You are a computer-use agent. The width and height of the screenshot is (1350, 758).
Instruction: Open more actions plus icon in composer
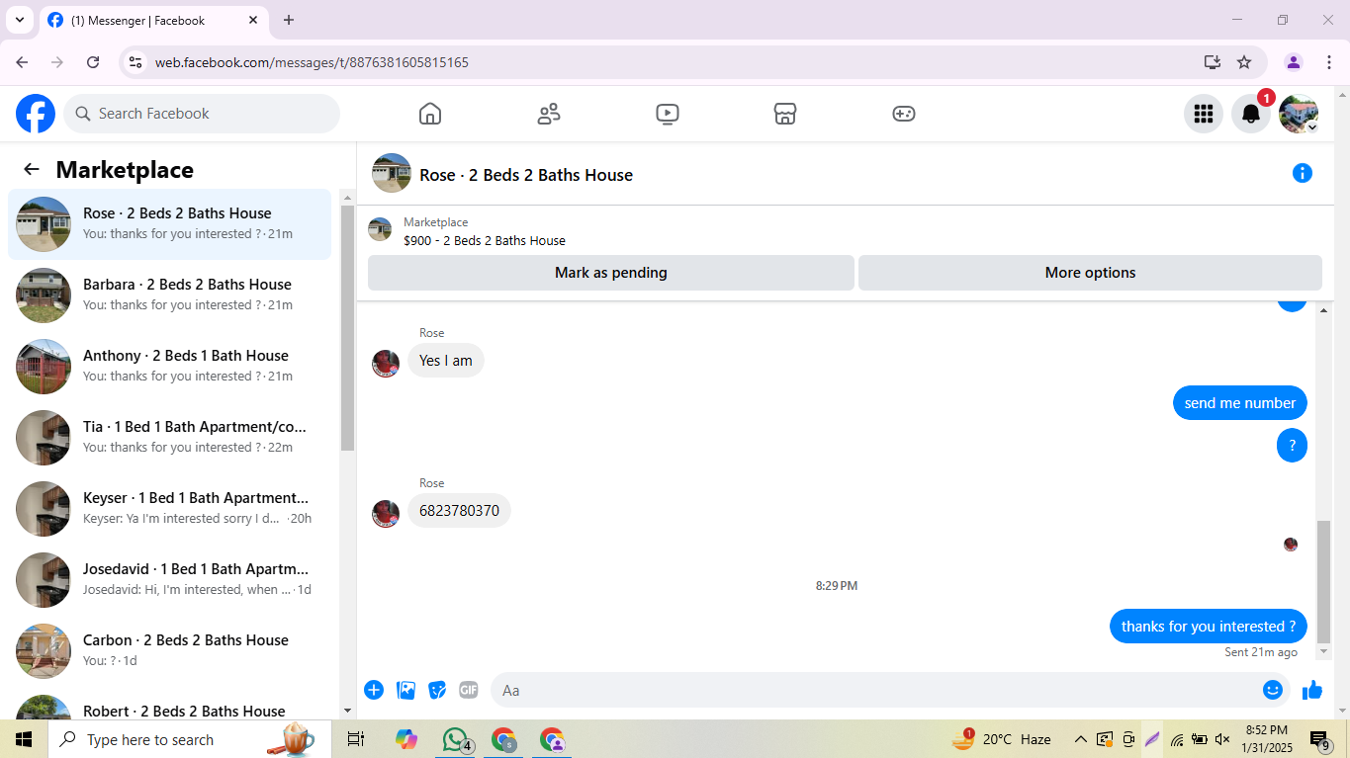click(374, 690)
